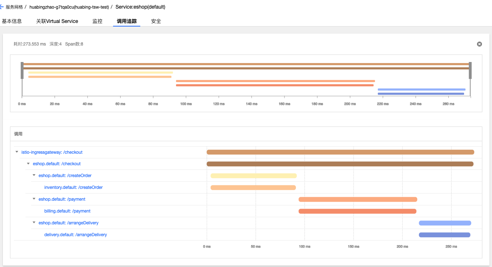This screenshot has width=492, height=267.
Task: Collapse the eshop.default /createOrder span
Action: [x=34, y=175]
